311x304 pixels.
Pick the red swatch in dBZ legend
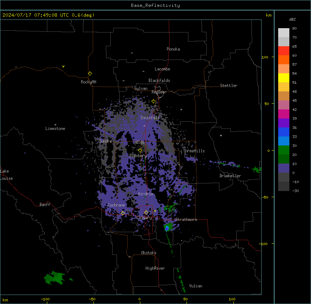[284, 51]
